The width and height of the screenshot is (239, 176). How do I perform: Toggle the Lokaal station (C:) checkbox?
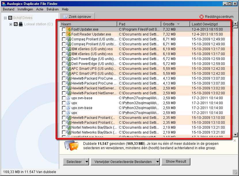[16, 24]
